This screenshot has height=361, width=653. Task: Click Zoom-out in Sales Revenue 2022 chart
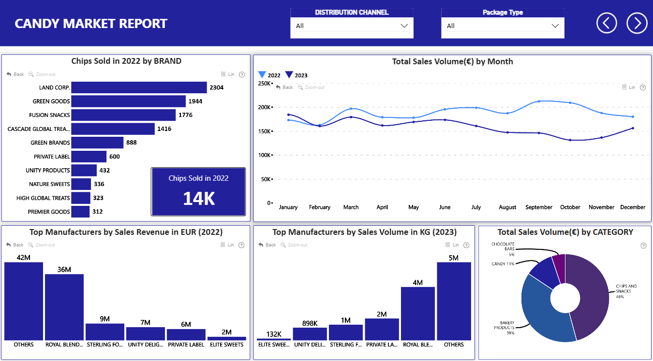point(42,245)
